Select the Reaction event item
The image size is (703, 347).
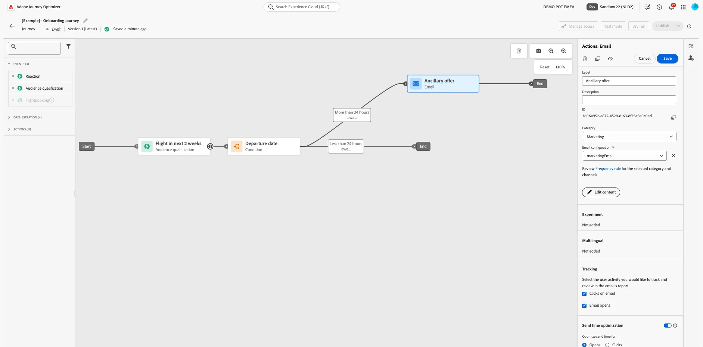pos(40,76)
